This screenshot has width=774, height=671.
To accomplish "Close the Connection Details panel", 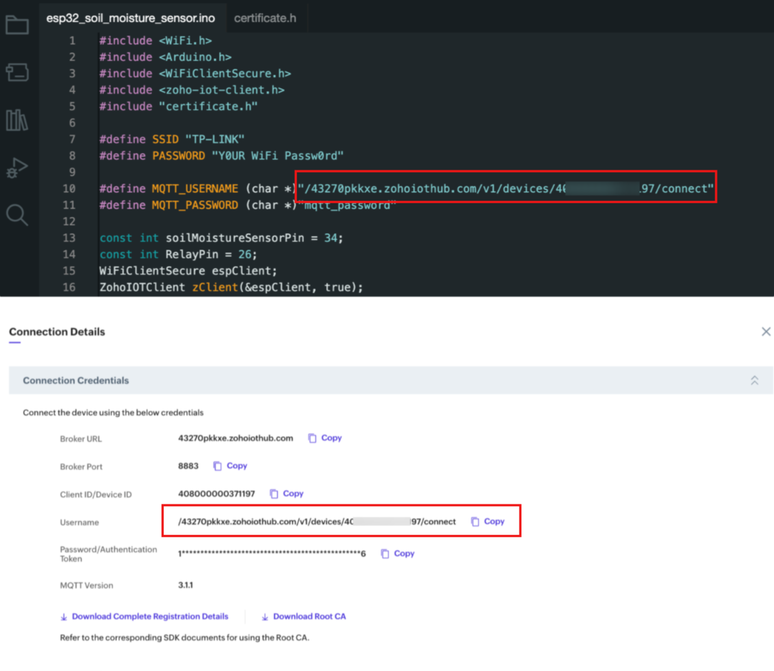I will click(x=766, y=332).
